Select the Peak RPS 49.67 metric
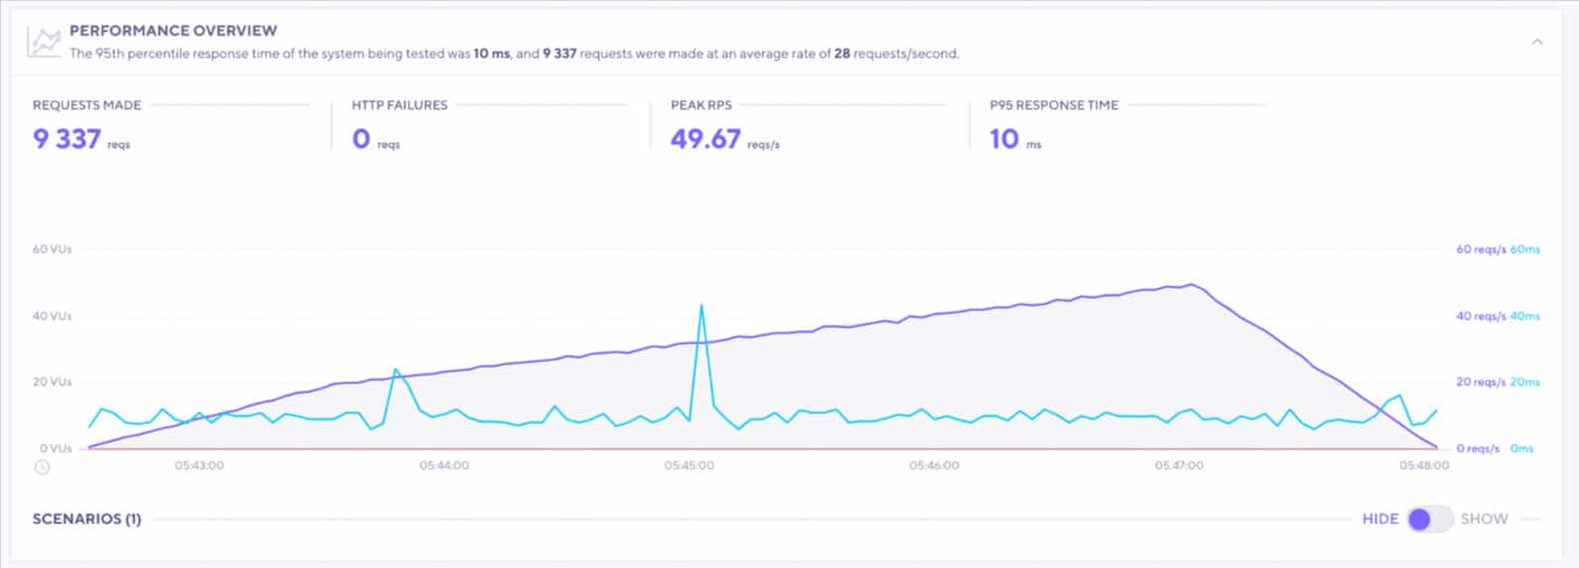 (706, 139)
